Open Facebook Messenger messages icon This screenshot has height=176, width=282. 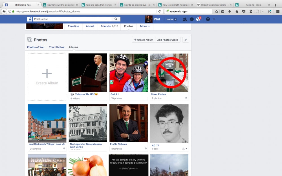click(191, 19)
